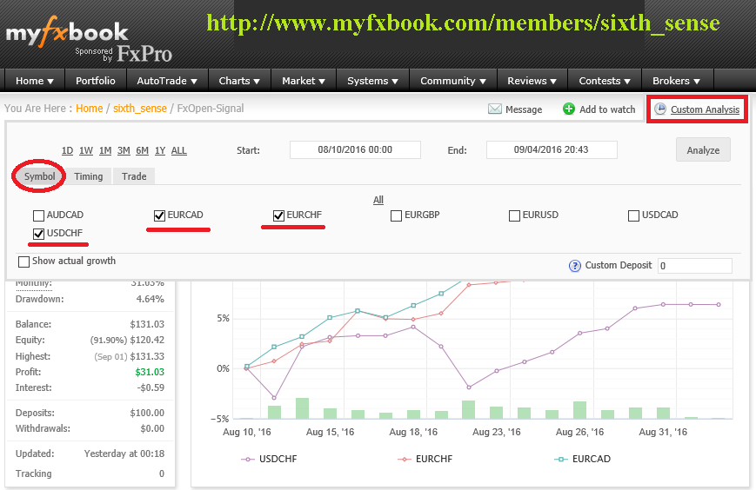Check the EURGBP symbol checkbox
756x490 pixels.
pyautogui.click(x=397, y=215)
